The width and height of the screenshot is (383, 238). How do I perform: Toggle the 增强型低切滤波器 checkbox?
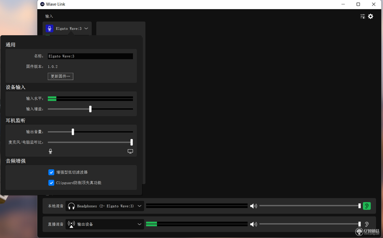click(51, 172)
